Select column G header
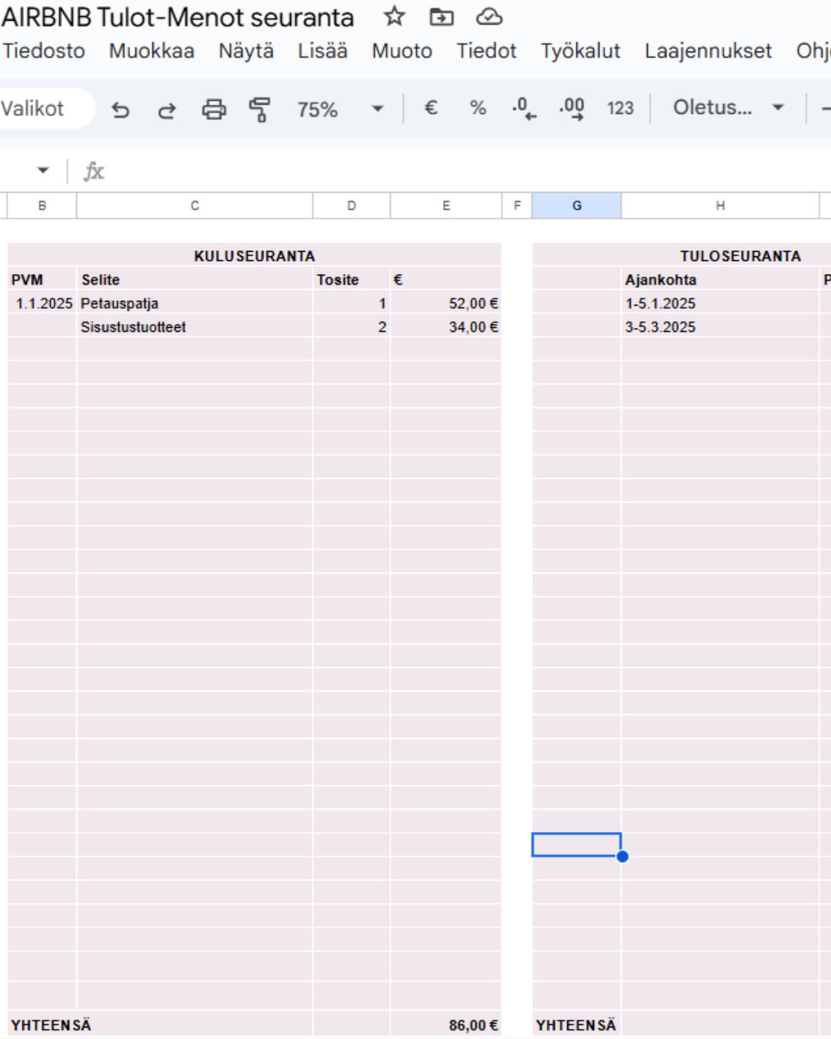The height and width of the screenshot is (1039, 831). pos(576,205)
